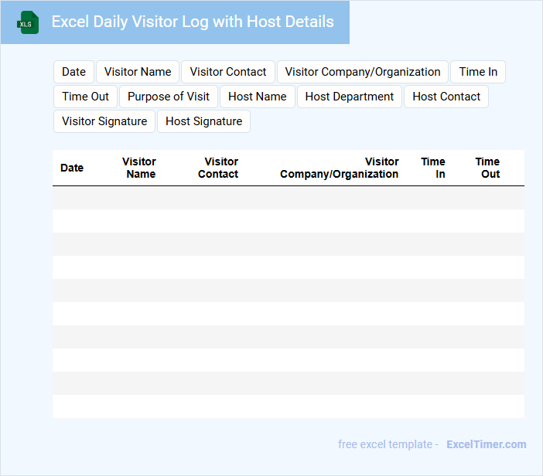
Task: Select the Visitor Name tag button
Action: (x=138, y=72)
